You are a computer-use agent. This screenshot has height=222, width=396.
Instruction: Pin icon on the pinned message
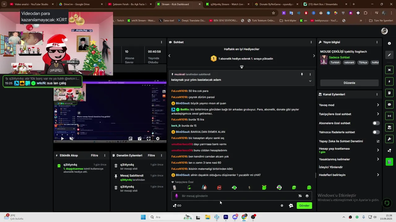pos(302,74)
